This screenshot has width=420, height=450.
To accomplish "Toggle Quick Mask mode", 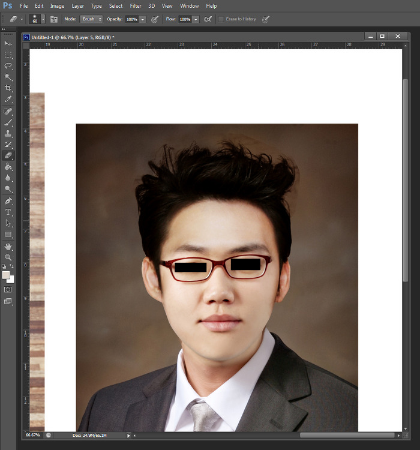I will (8, 290).
